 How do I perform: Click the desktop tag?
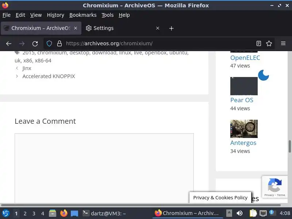[x=79, y=53]
